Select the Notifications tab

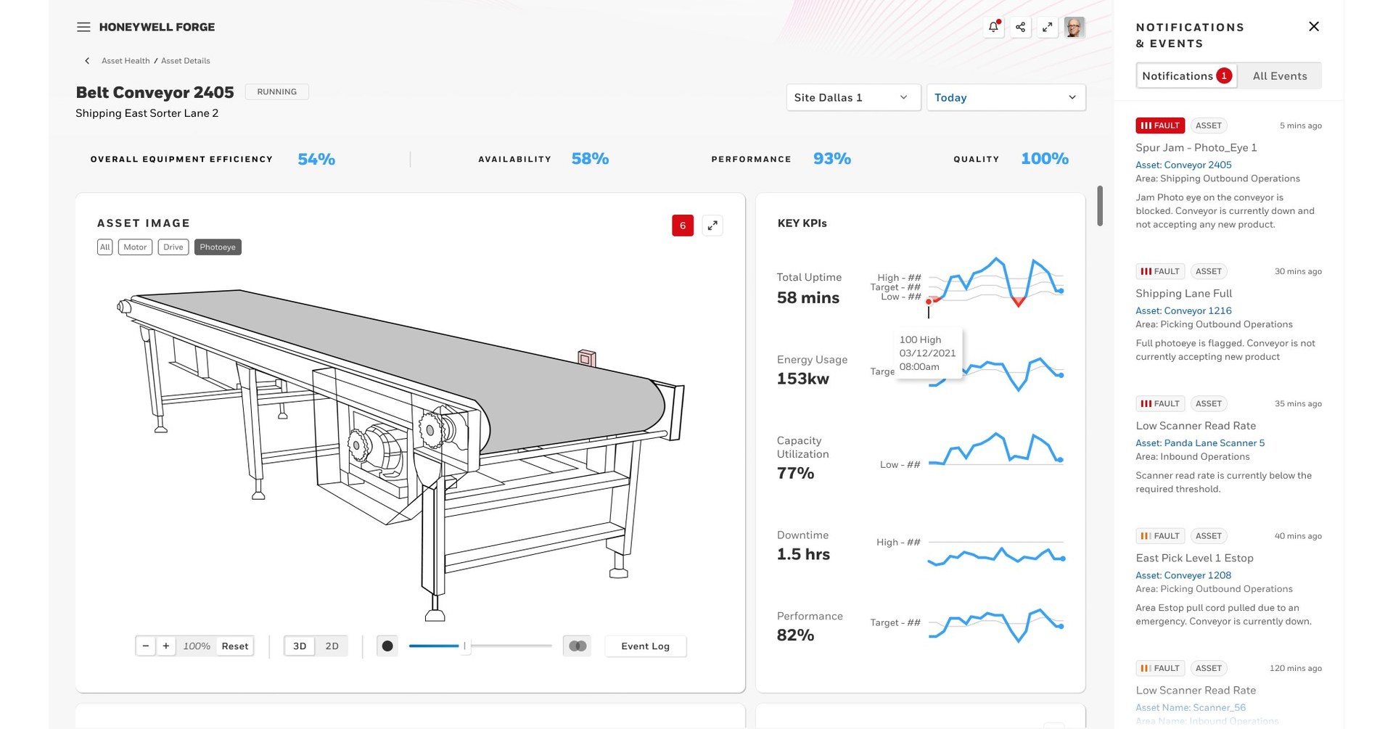tap(1186, 75)
